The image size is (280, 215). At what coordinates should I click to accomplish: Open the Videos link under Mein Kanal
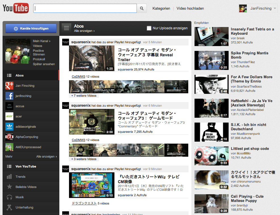[x=37, y=46]
